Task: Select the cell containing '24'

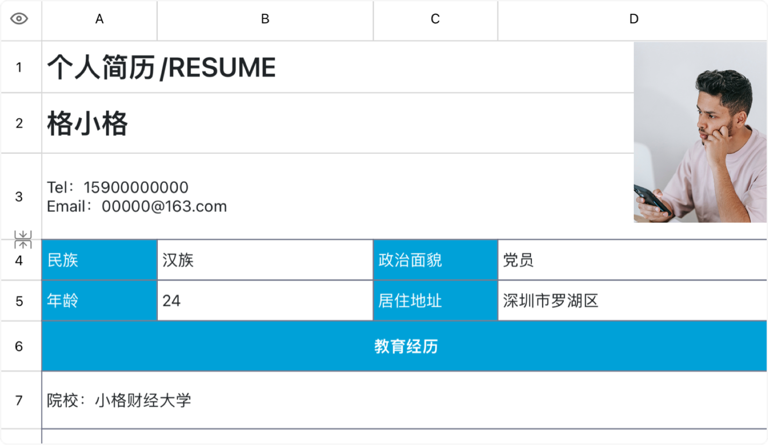Action: point(265,301)
